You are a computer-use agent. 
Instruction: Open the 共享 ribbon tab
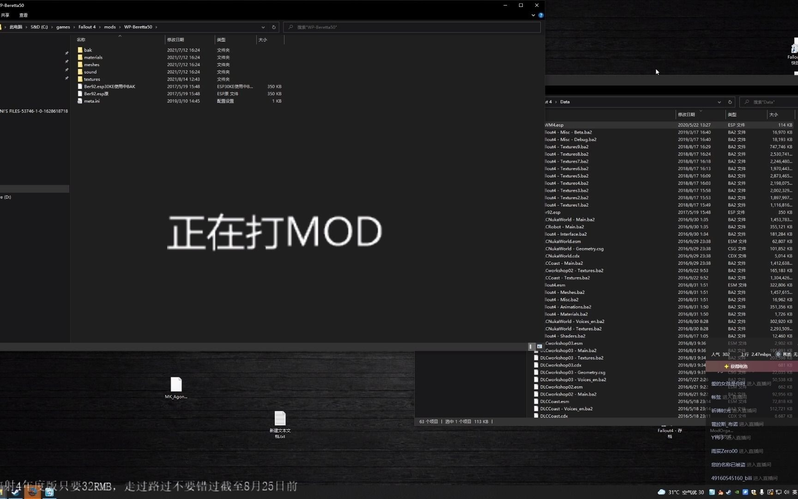pyautogui.click(x=5, y=15)
